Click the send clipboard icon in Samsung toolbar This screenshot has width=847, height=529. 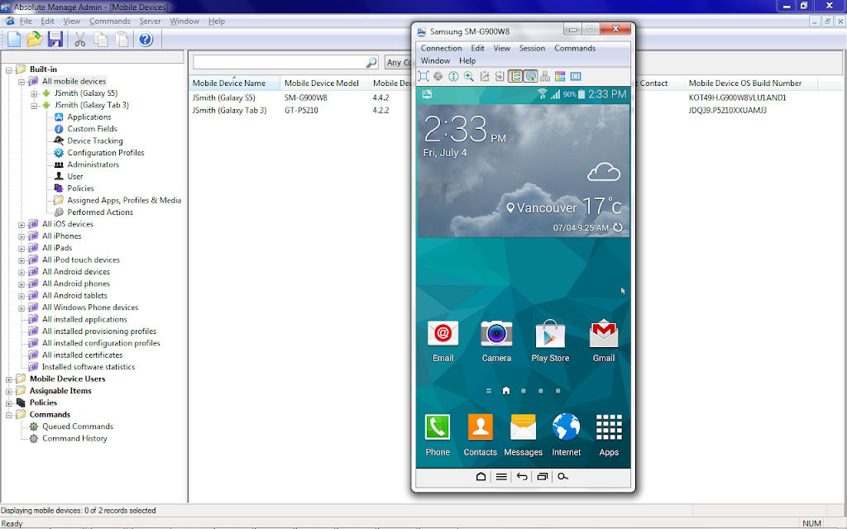tap(485, 76)
